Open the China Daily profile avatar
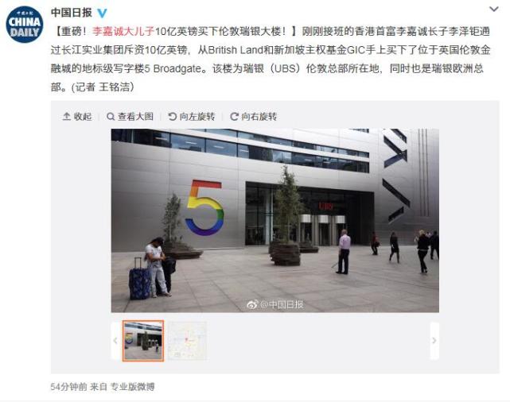 25,25
